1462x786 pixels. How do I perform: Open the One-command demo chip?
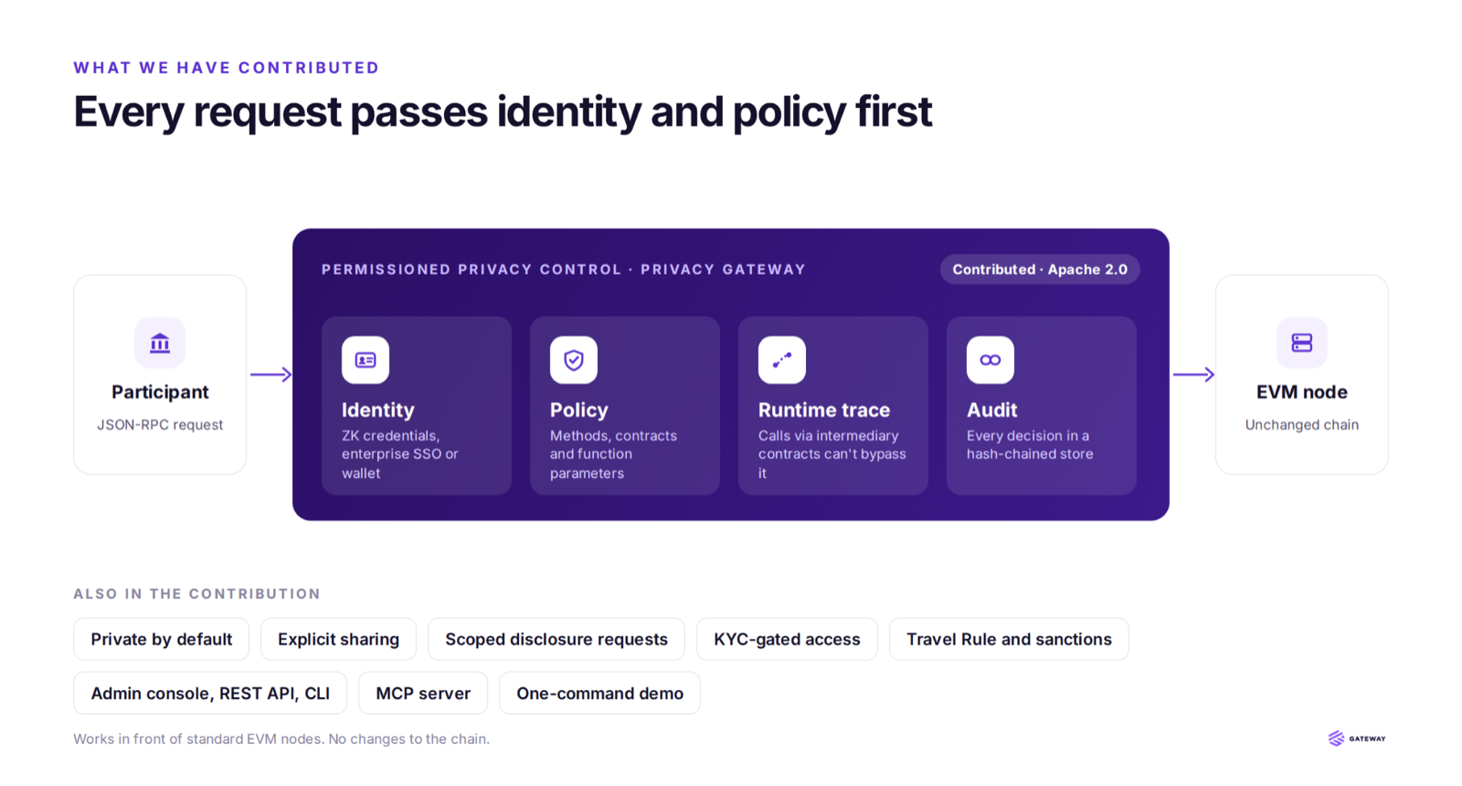tap(599, 693)
